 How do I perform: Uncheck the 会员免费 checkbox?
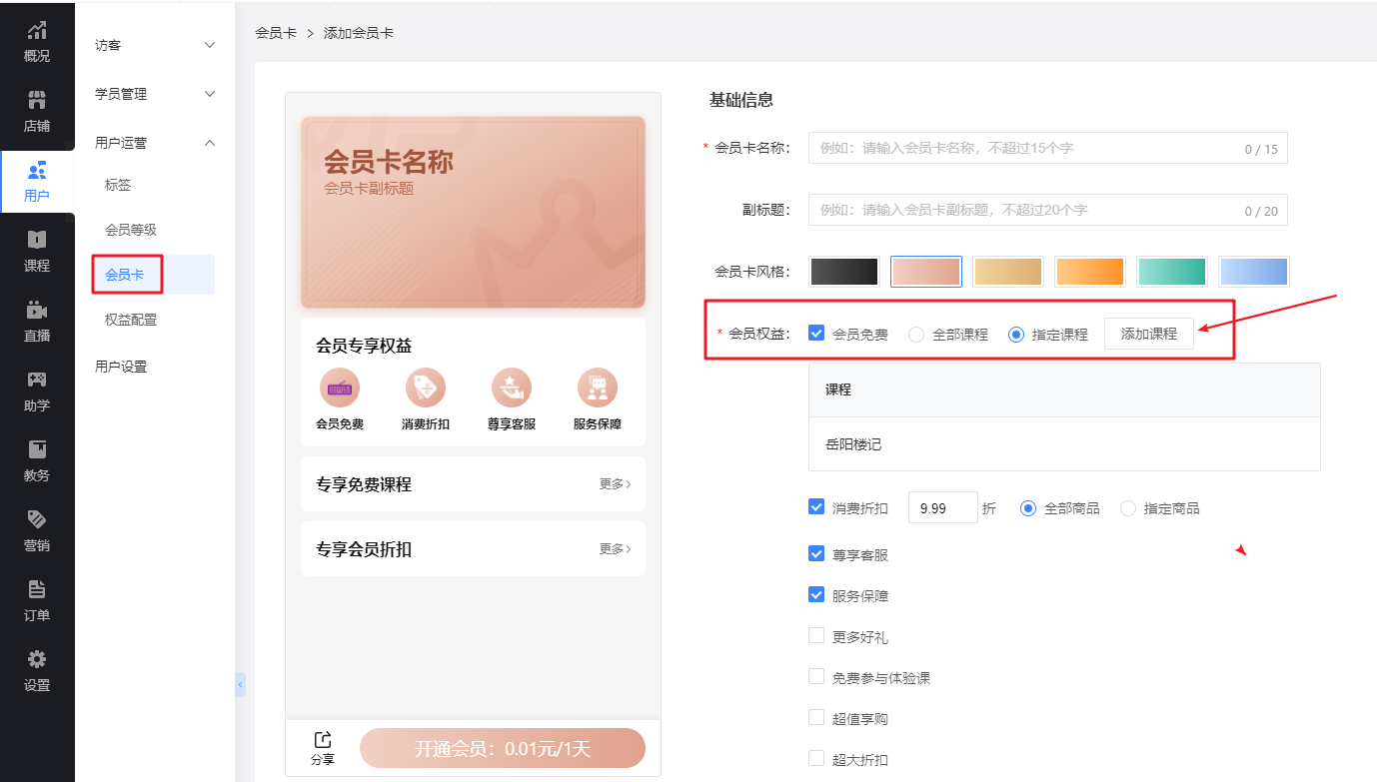(x=816, y=334)
